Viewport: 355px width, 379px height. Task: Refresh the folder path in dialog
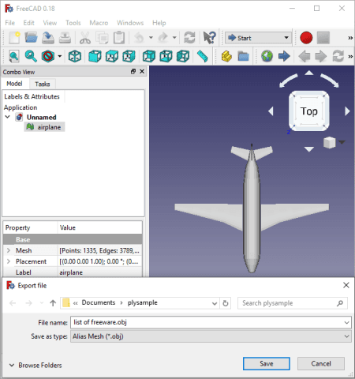226,303
